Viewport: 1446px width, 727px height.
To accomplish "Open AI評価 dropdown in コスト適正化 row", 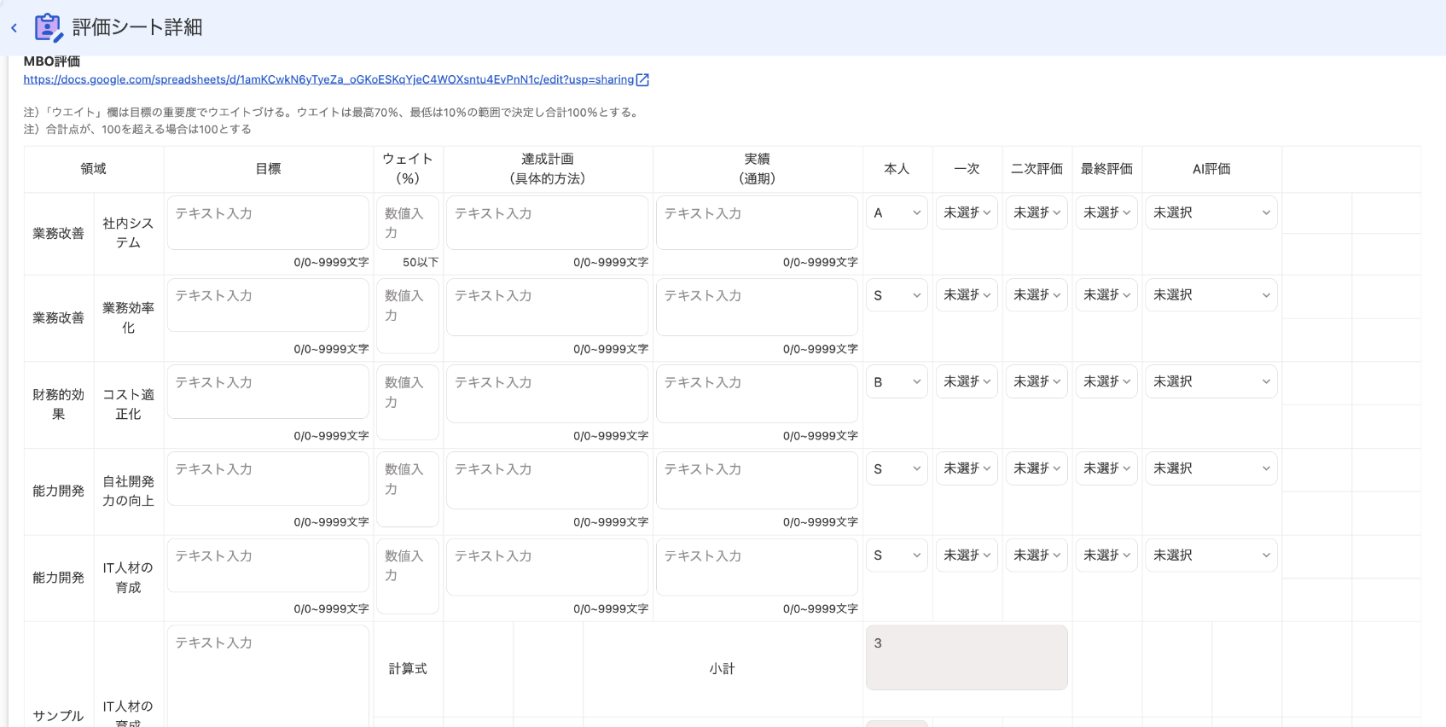I will pos(1211,382).
